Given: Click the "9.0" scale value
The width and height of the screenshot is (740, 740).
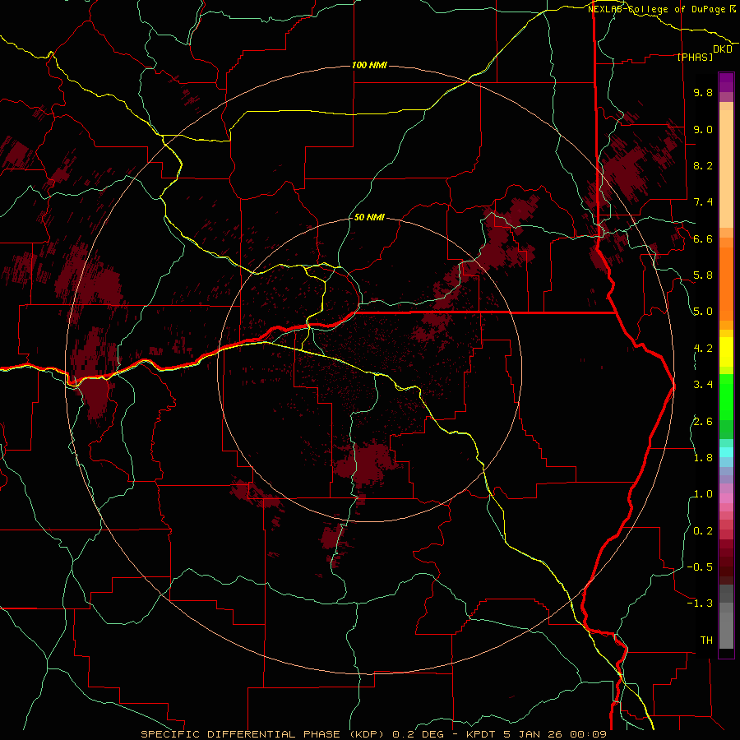Looking at the screenshot, I should point(703,129).
